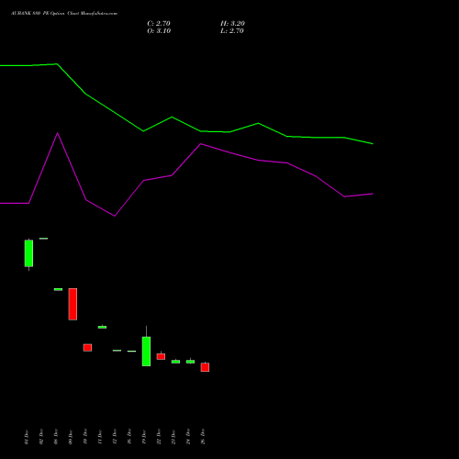Click the green candle for 19 Dec
This screenshot has width=459, height=459.
click(x=146, y=352)
